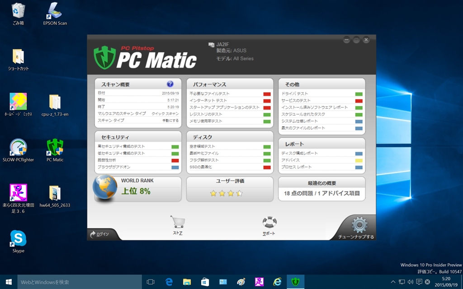The image size is (463, 289).
Task: Click the volume speaker tray icon
Action: (x=410, y=282)
